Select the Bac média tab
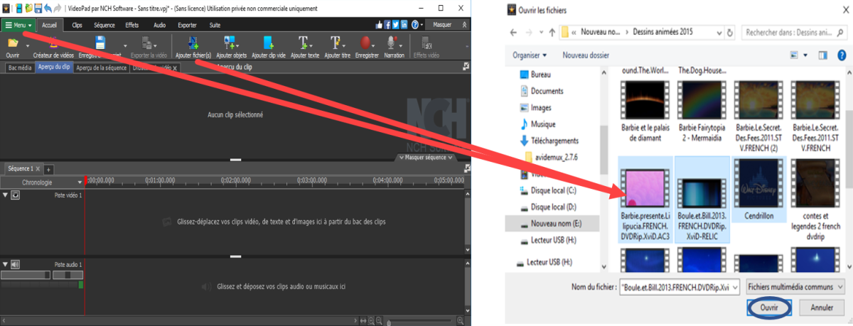The width and height of the screenshot is (853, 326). 19,67
